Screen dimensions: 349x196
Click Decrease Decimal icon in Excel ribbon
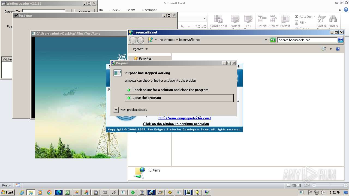point(204,27)
